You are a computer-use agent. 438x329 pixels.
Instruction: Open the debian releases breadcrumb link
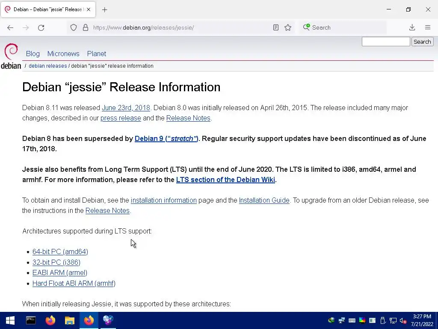(x=48, y=66)
